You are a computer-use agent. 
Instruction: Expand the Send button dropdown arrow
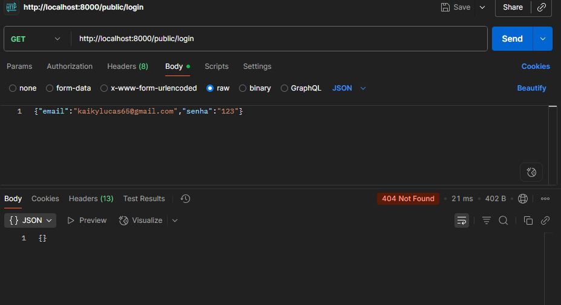pyautogui.click(x=543, y=39)
